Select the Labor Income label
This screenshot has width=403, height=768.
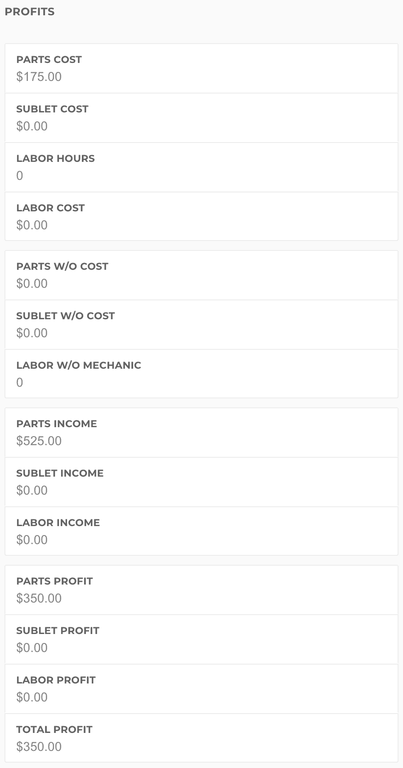click(x=58, y=523)
